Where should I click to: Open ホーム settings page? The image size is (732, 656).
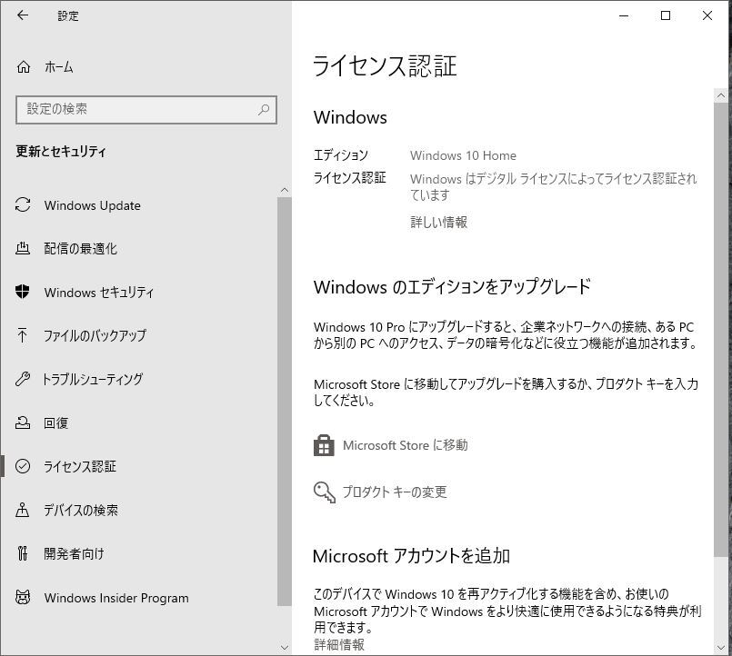(59, 66)
